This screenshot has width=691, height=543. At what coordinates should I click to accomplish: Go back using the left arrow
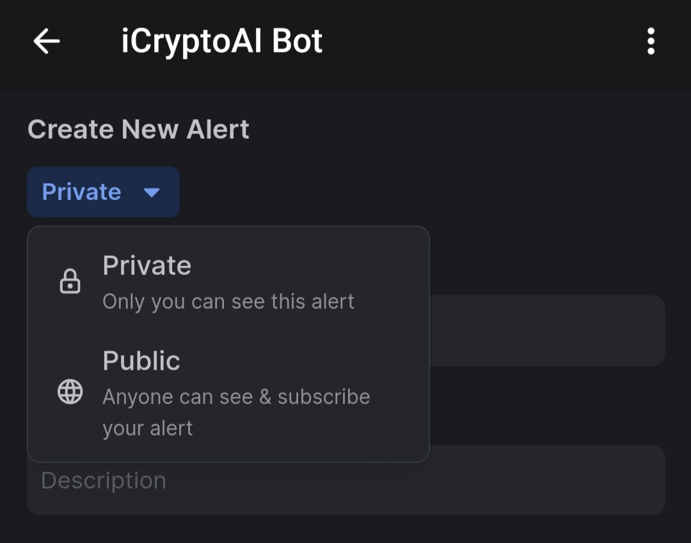click(46, 42)
